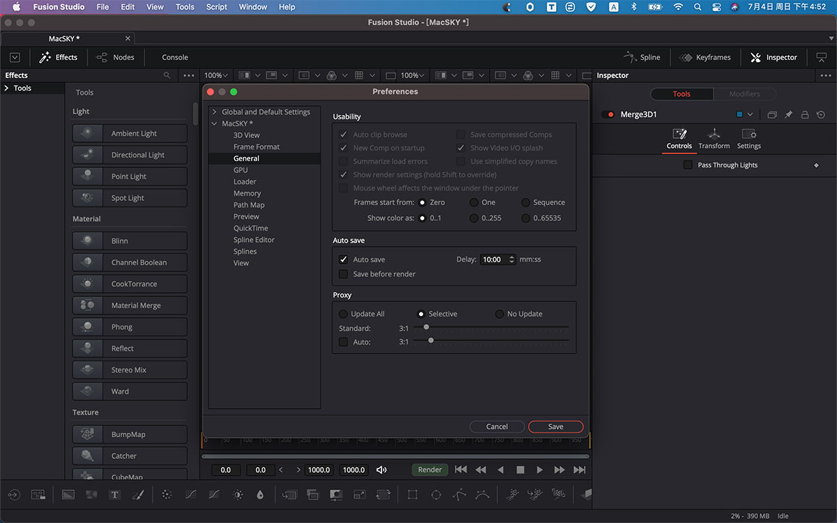The width and height of the screenshot is (837, 523).
Task: Click the particle dots tool icon
Action: tap(167, 494)
